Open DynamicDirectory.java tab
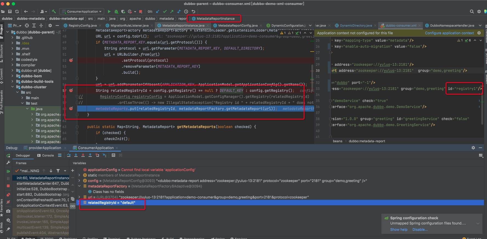 [x=356, y=25]
